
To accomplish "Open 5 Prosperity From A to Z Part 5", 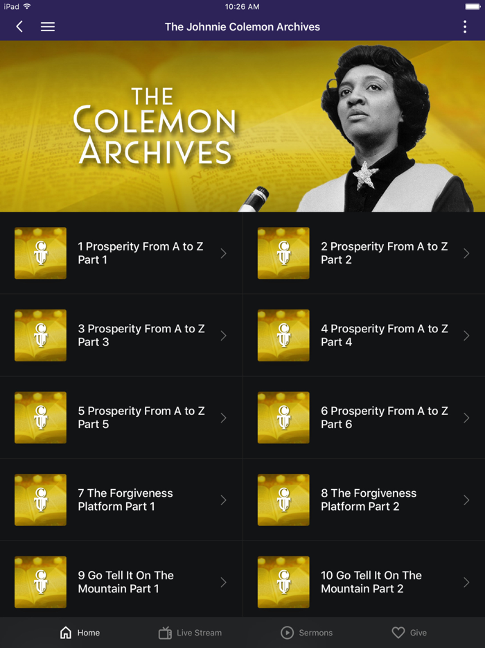I will (x=121, y=418).
